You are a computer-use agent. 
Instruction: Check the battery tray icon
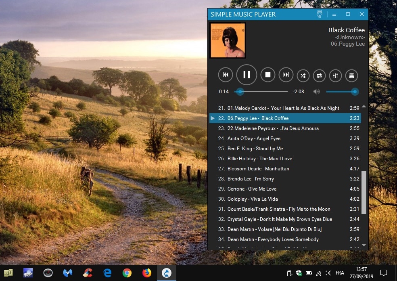[309, 273]
